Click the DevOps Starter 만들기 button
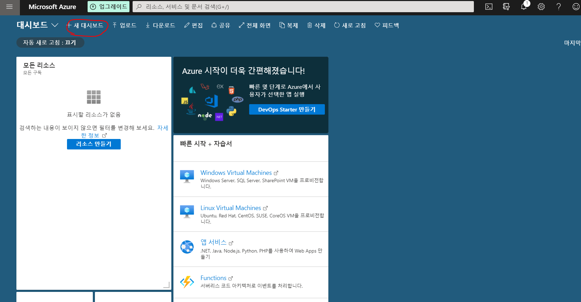The width and height of the screenshot is (581, 302). point(287,109)
